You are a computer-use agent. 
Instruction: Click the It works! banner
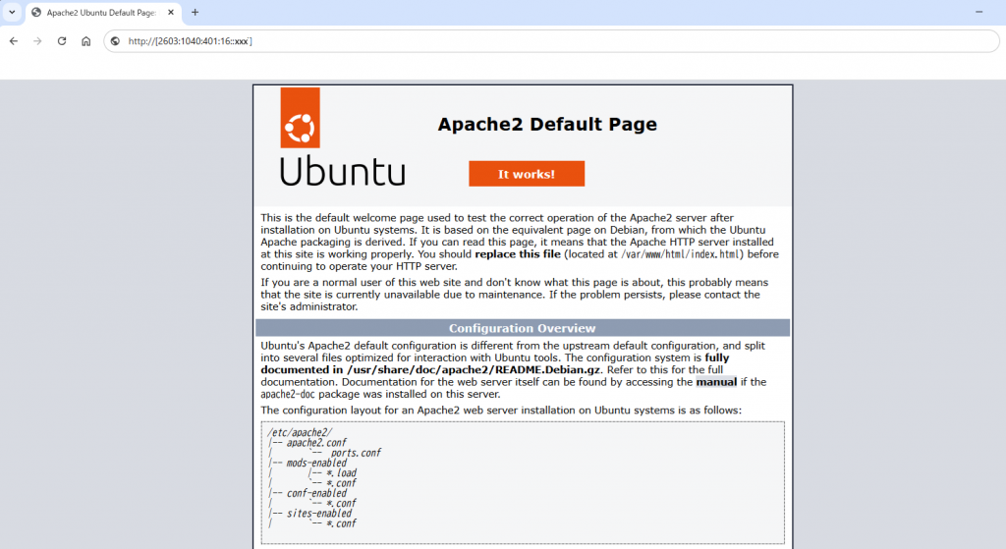click(x=527, y=174)
